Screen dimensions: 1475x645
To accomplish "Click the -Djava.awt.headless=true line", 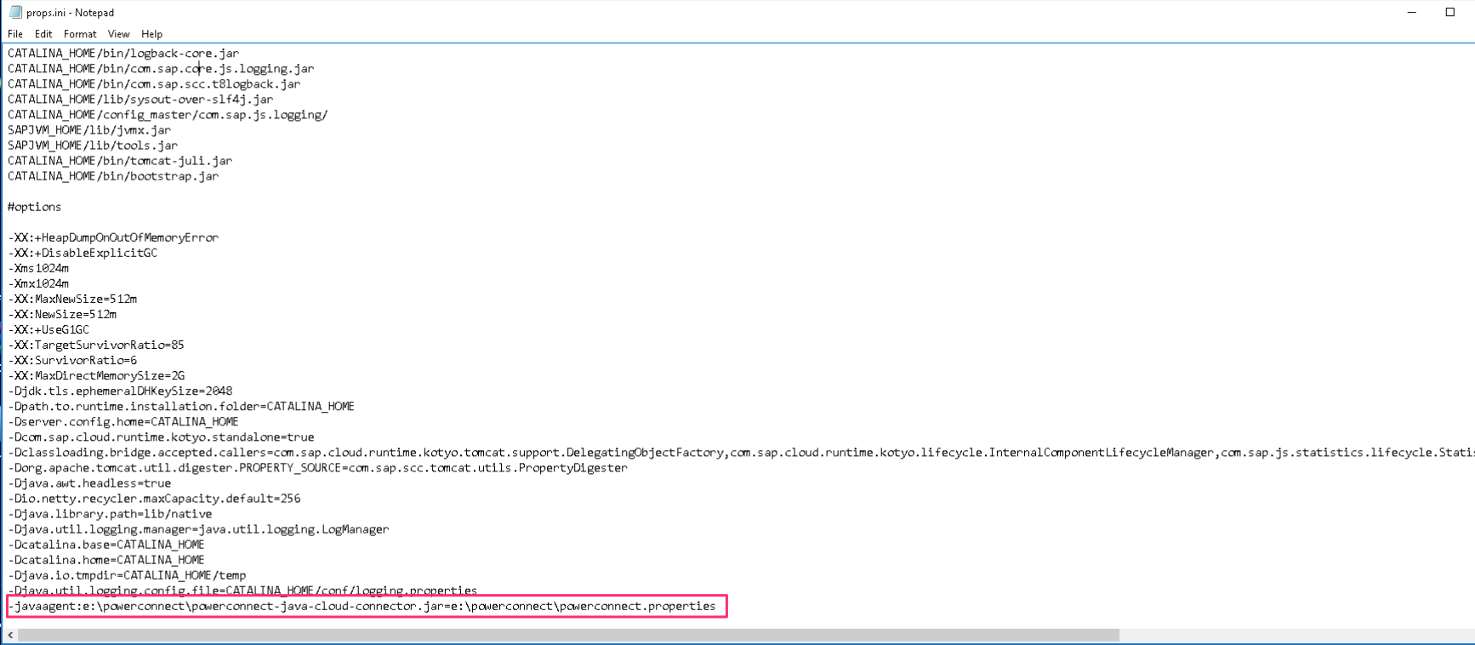I will [90, 483].
